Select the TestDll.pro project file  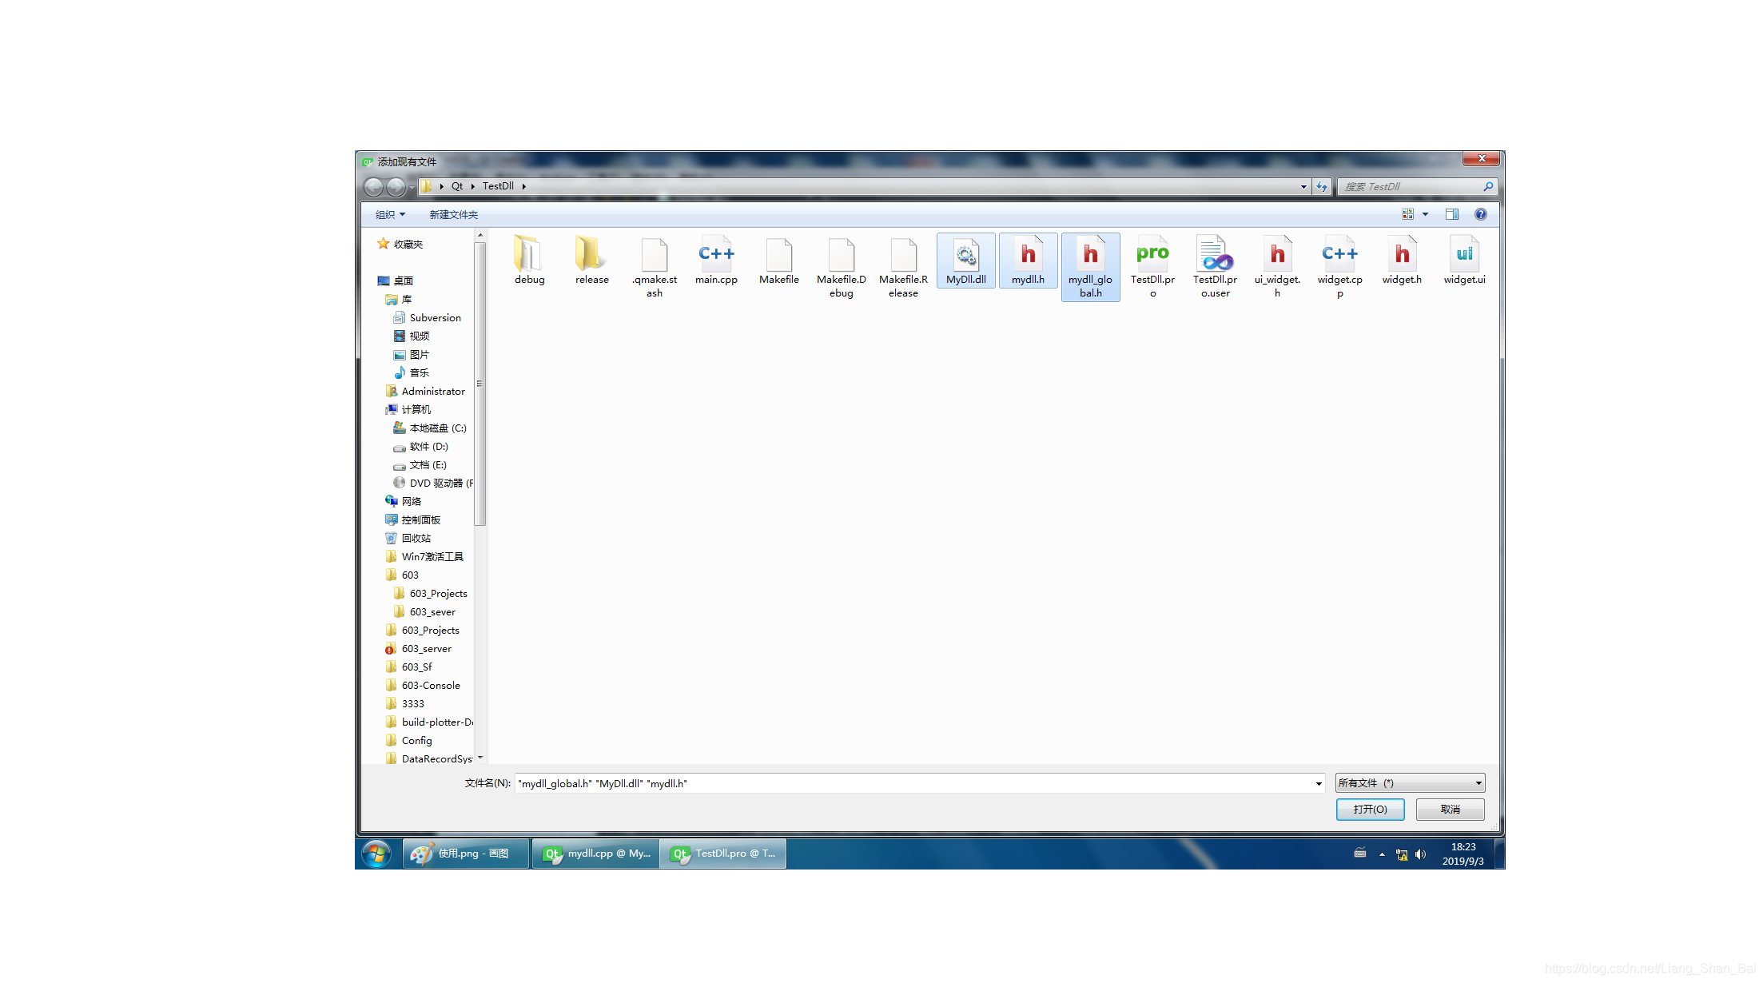click(x=1152, y=267)
